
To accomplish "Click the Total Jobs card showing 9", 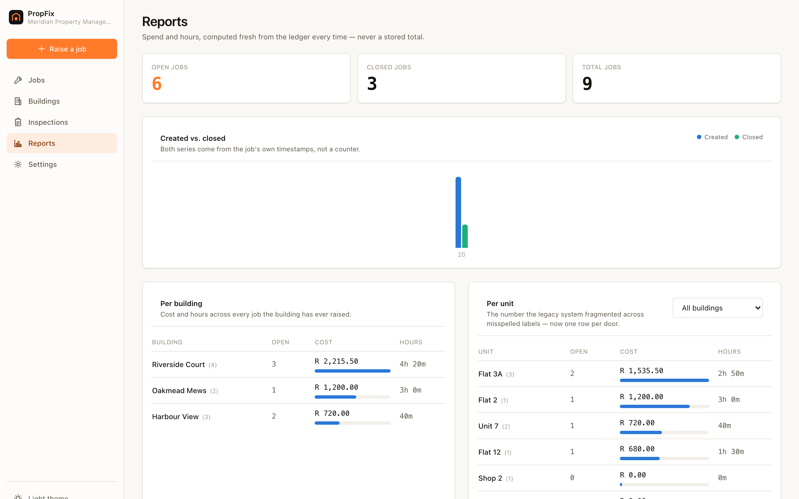I will 677,78.
